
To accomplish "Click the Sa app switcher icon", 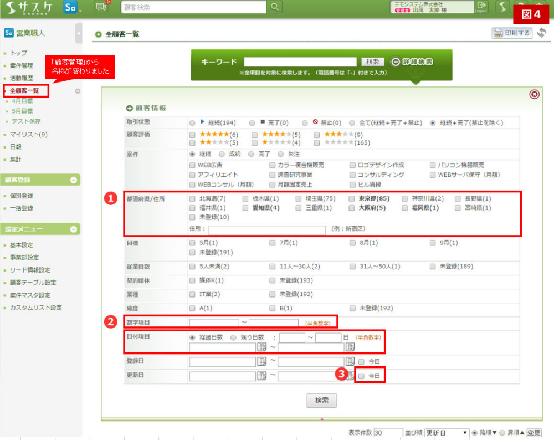I will click(70, 7).
